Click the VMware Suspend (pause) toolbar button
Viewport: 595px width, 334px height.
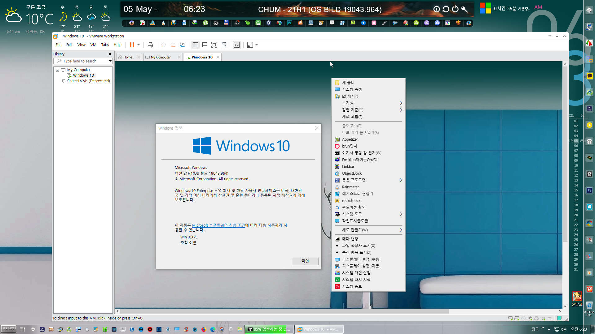click(132, 45)
